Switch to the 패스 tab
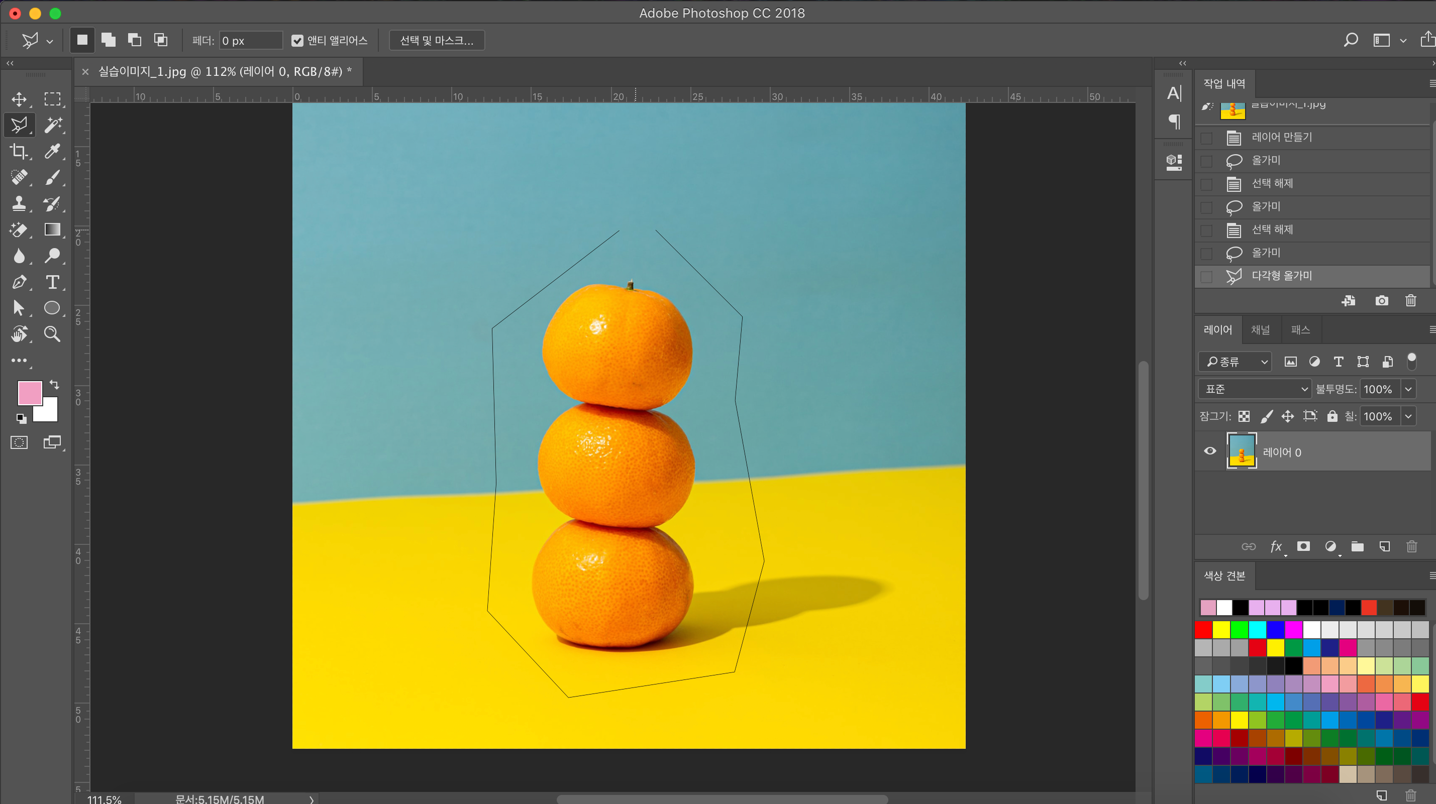This screenshot has height=804, width=1436. point(1300,330)
